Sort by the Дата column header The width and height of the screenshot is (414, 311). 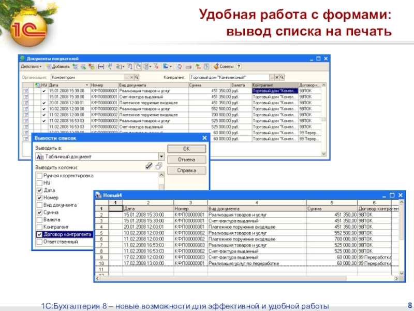[69, 85]
